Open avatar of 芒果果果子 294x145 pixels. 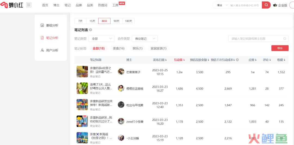pos(121,72)
